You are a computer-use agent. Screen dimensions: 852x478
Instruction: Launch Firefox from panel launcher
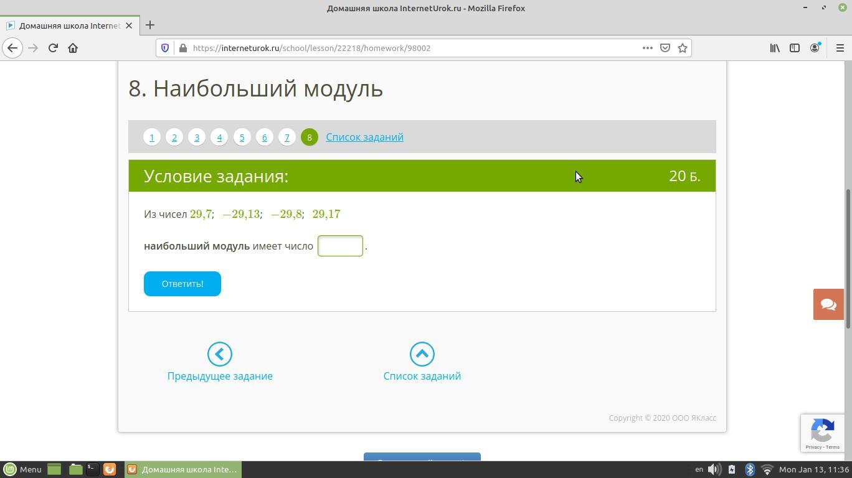(x=110, y=469)
